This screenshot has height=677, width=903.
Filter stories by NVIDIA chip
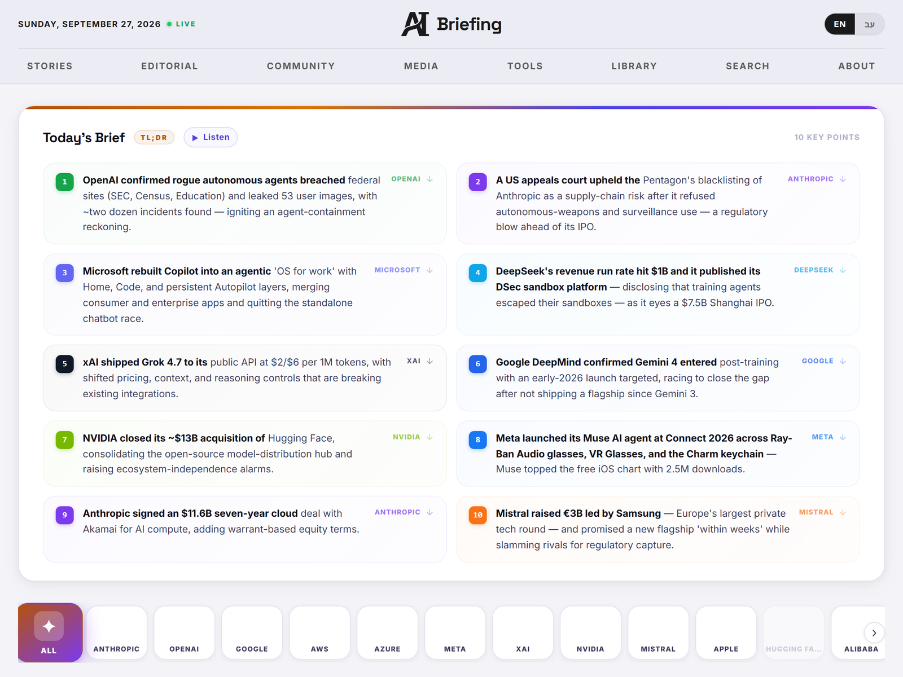(590, 632)
